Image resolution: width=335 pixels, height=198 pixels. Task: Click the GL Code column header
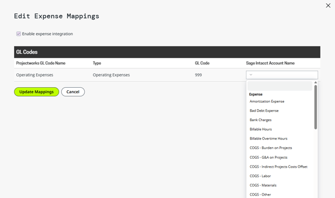pos(202,63)
